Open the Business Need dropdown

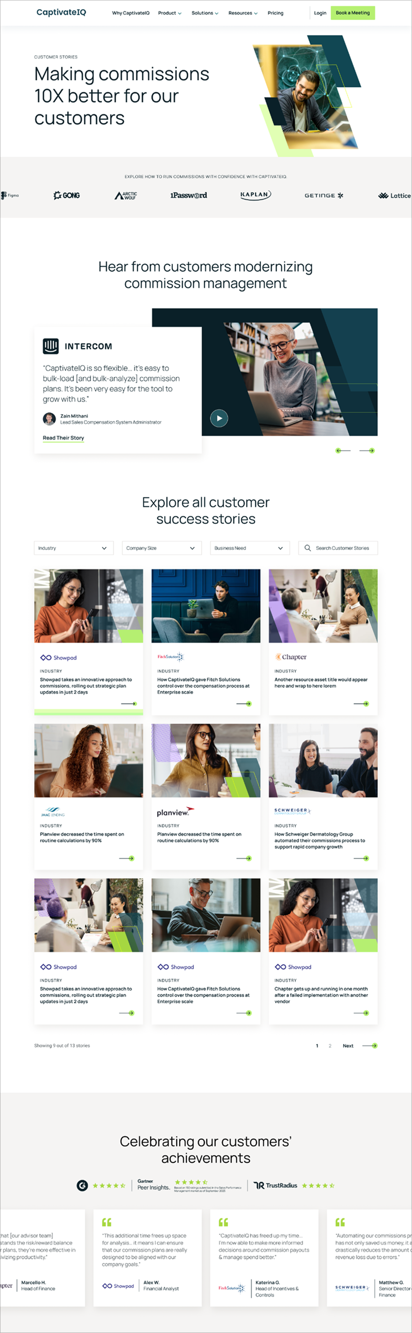tap(250, 548)
